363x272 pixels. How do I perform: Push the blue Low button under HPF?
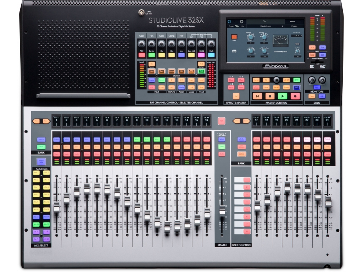coord(181,55)
